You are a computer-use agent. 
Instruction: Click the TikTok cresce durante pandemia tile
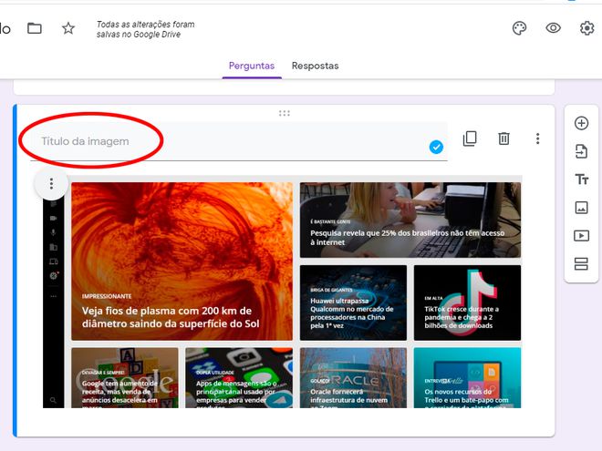click(467, 302)
